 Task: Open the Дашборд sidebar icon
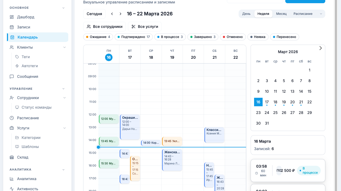point(12,17)
